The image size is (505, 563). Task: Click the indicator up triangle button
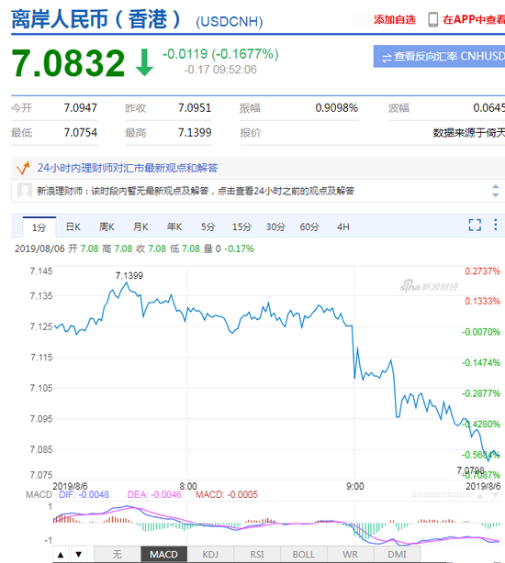(61, 555)
